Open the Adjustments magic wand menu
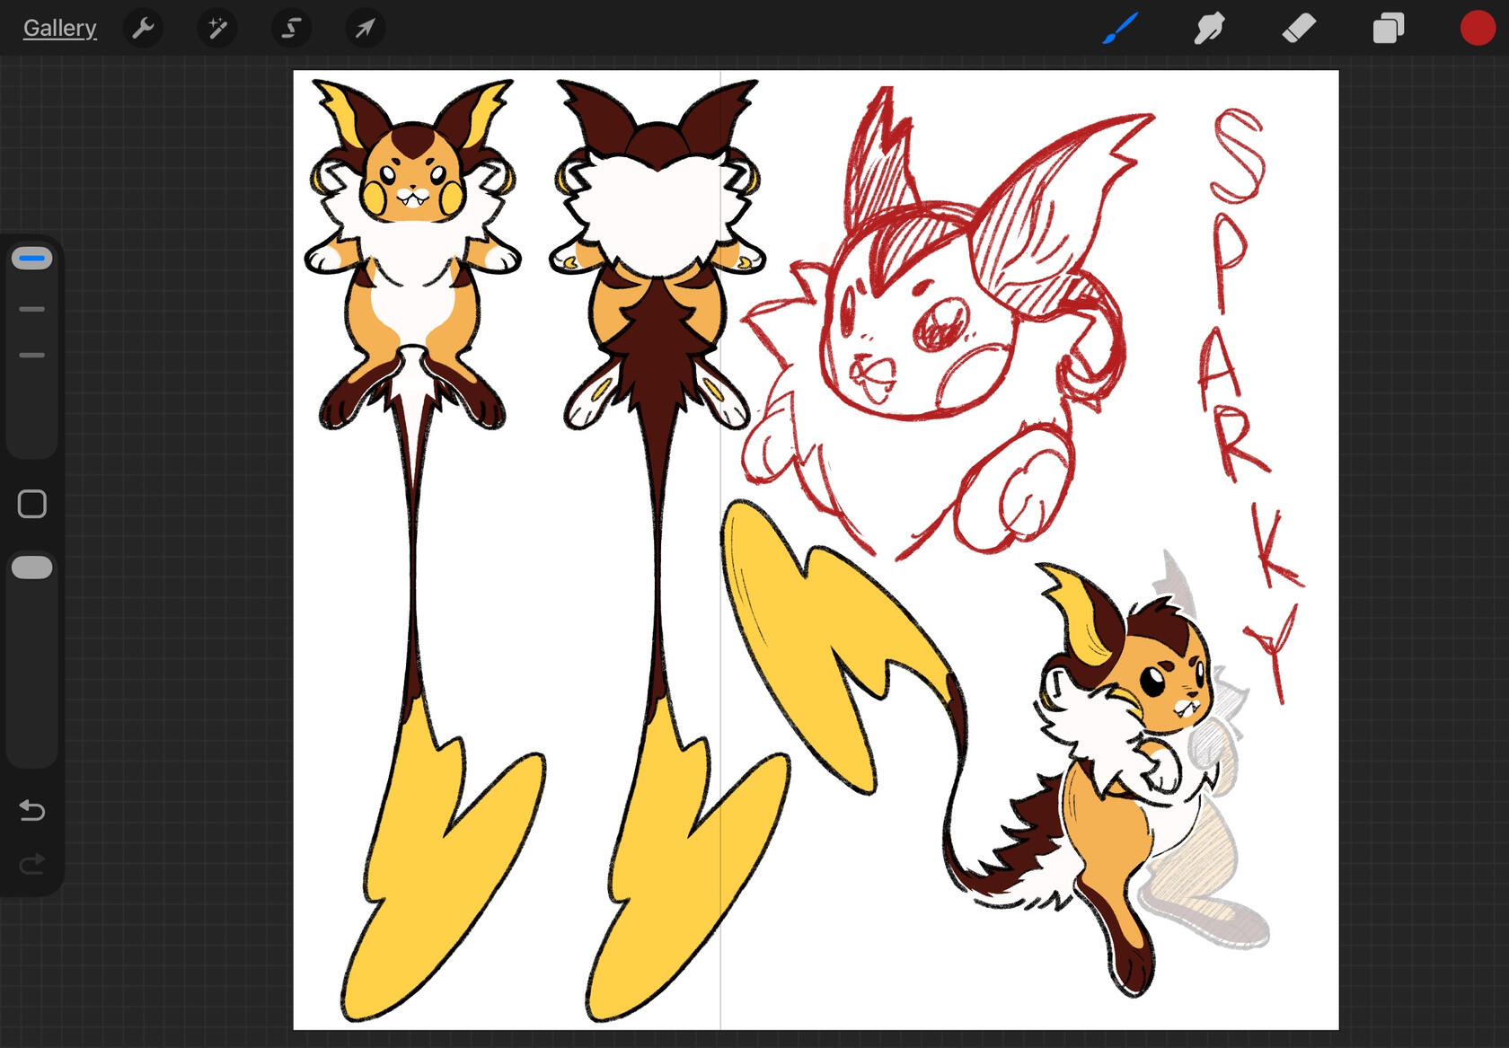1509x1048 pixels. (x=217, y=29)
